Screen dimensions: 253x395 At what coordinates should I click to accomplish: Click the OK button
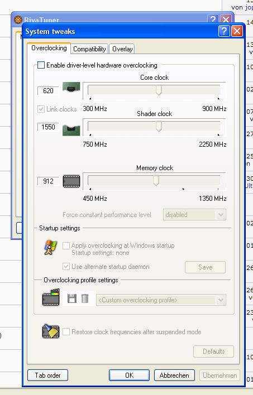(129, 375)
